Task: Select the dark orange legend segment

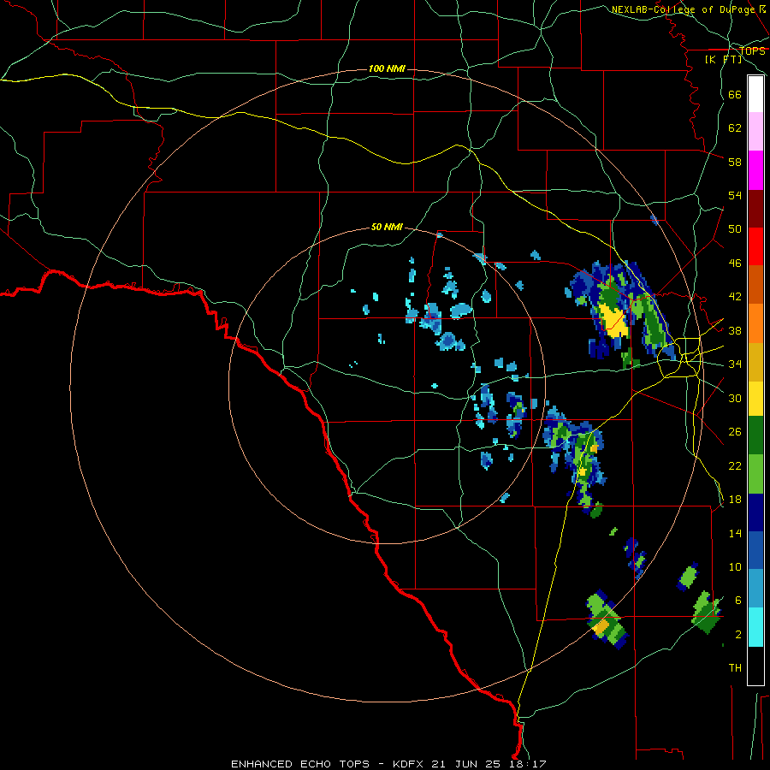Action: (x=755, y=284)
